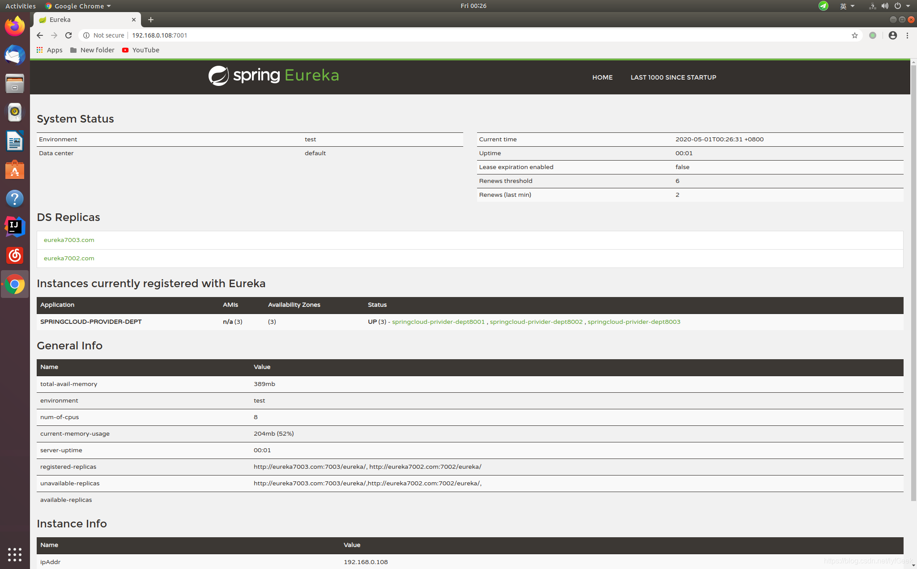Click the green extension icon in toolbar
The image size is (917, 569).
[873, 35]
